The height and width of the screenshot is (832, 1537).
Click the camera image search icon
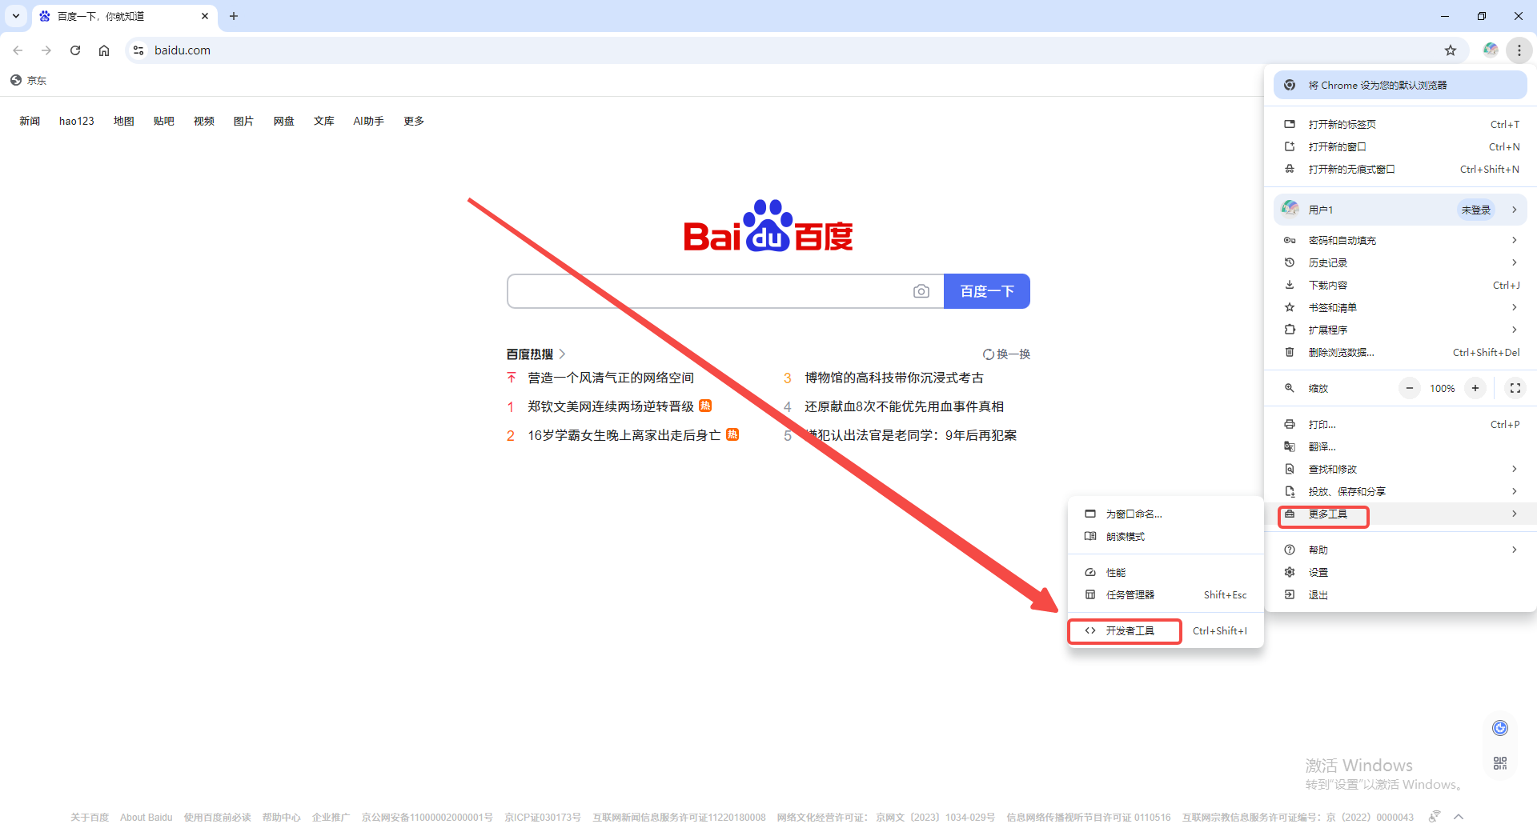[x=921, y=291]
